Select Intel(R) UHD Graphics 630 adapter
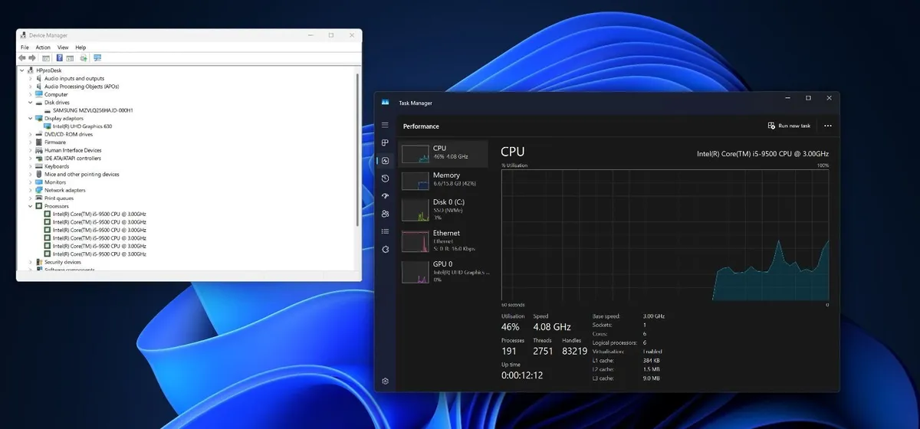The height and width of the screenshot is (429, 920). [82, 126]
